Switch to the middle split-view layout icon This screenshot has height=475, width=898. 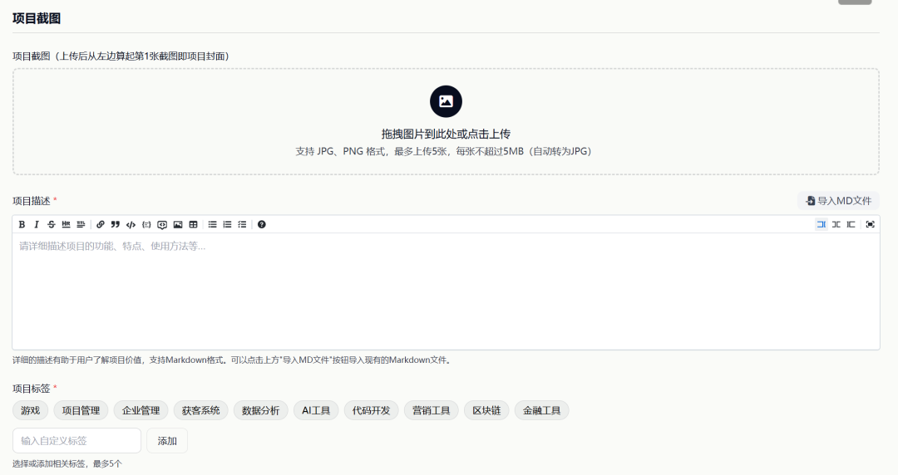(836, 224)
